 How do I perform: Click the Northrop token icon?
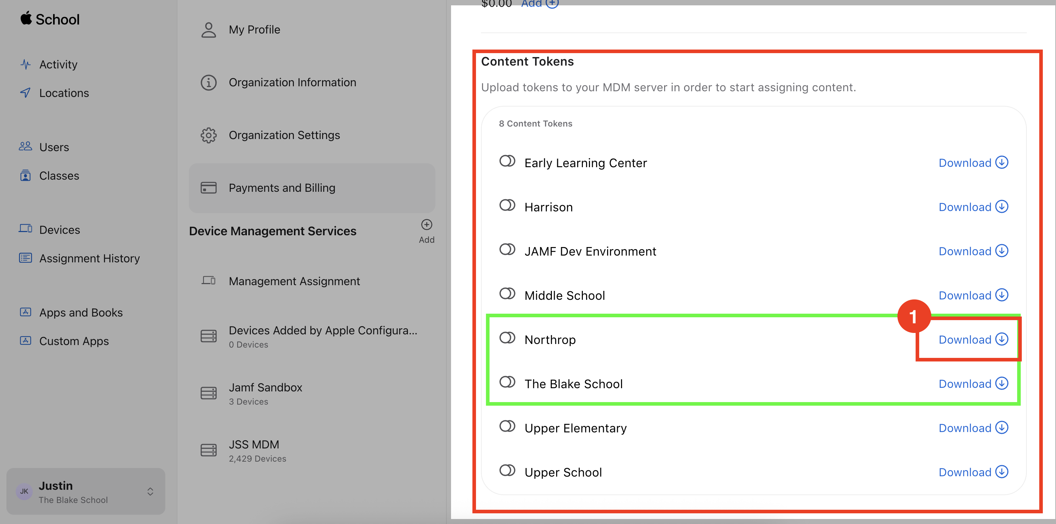[x=507, y=338]
